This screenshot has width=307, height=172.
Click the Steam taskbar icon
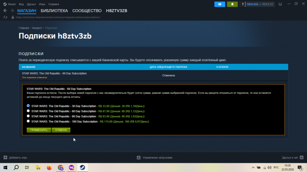point(82,168)
